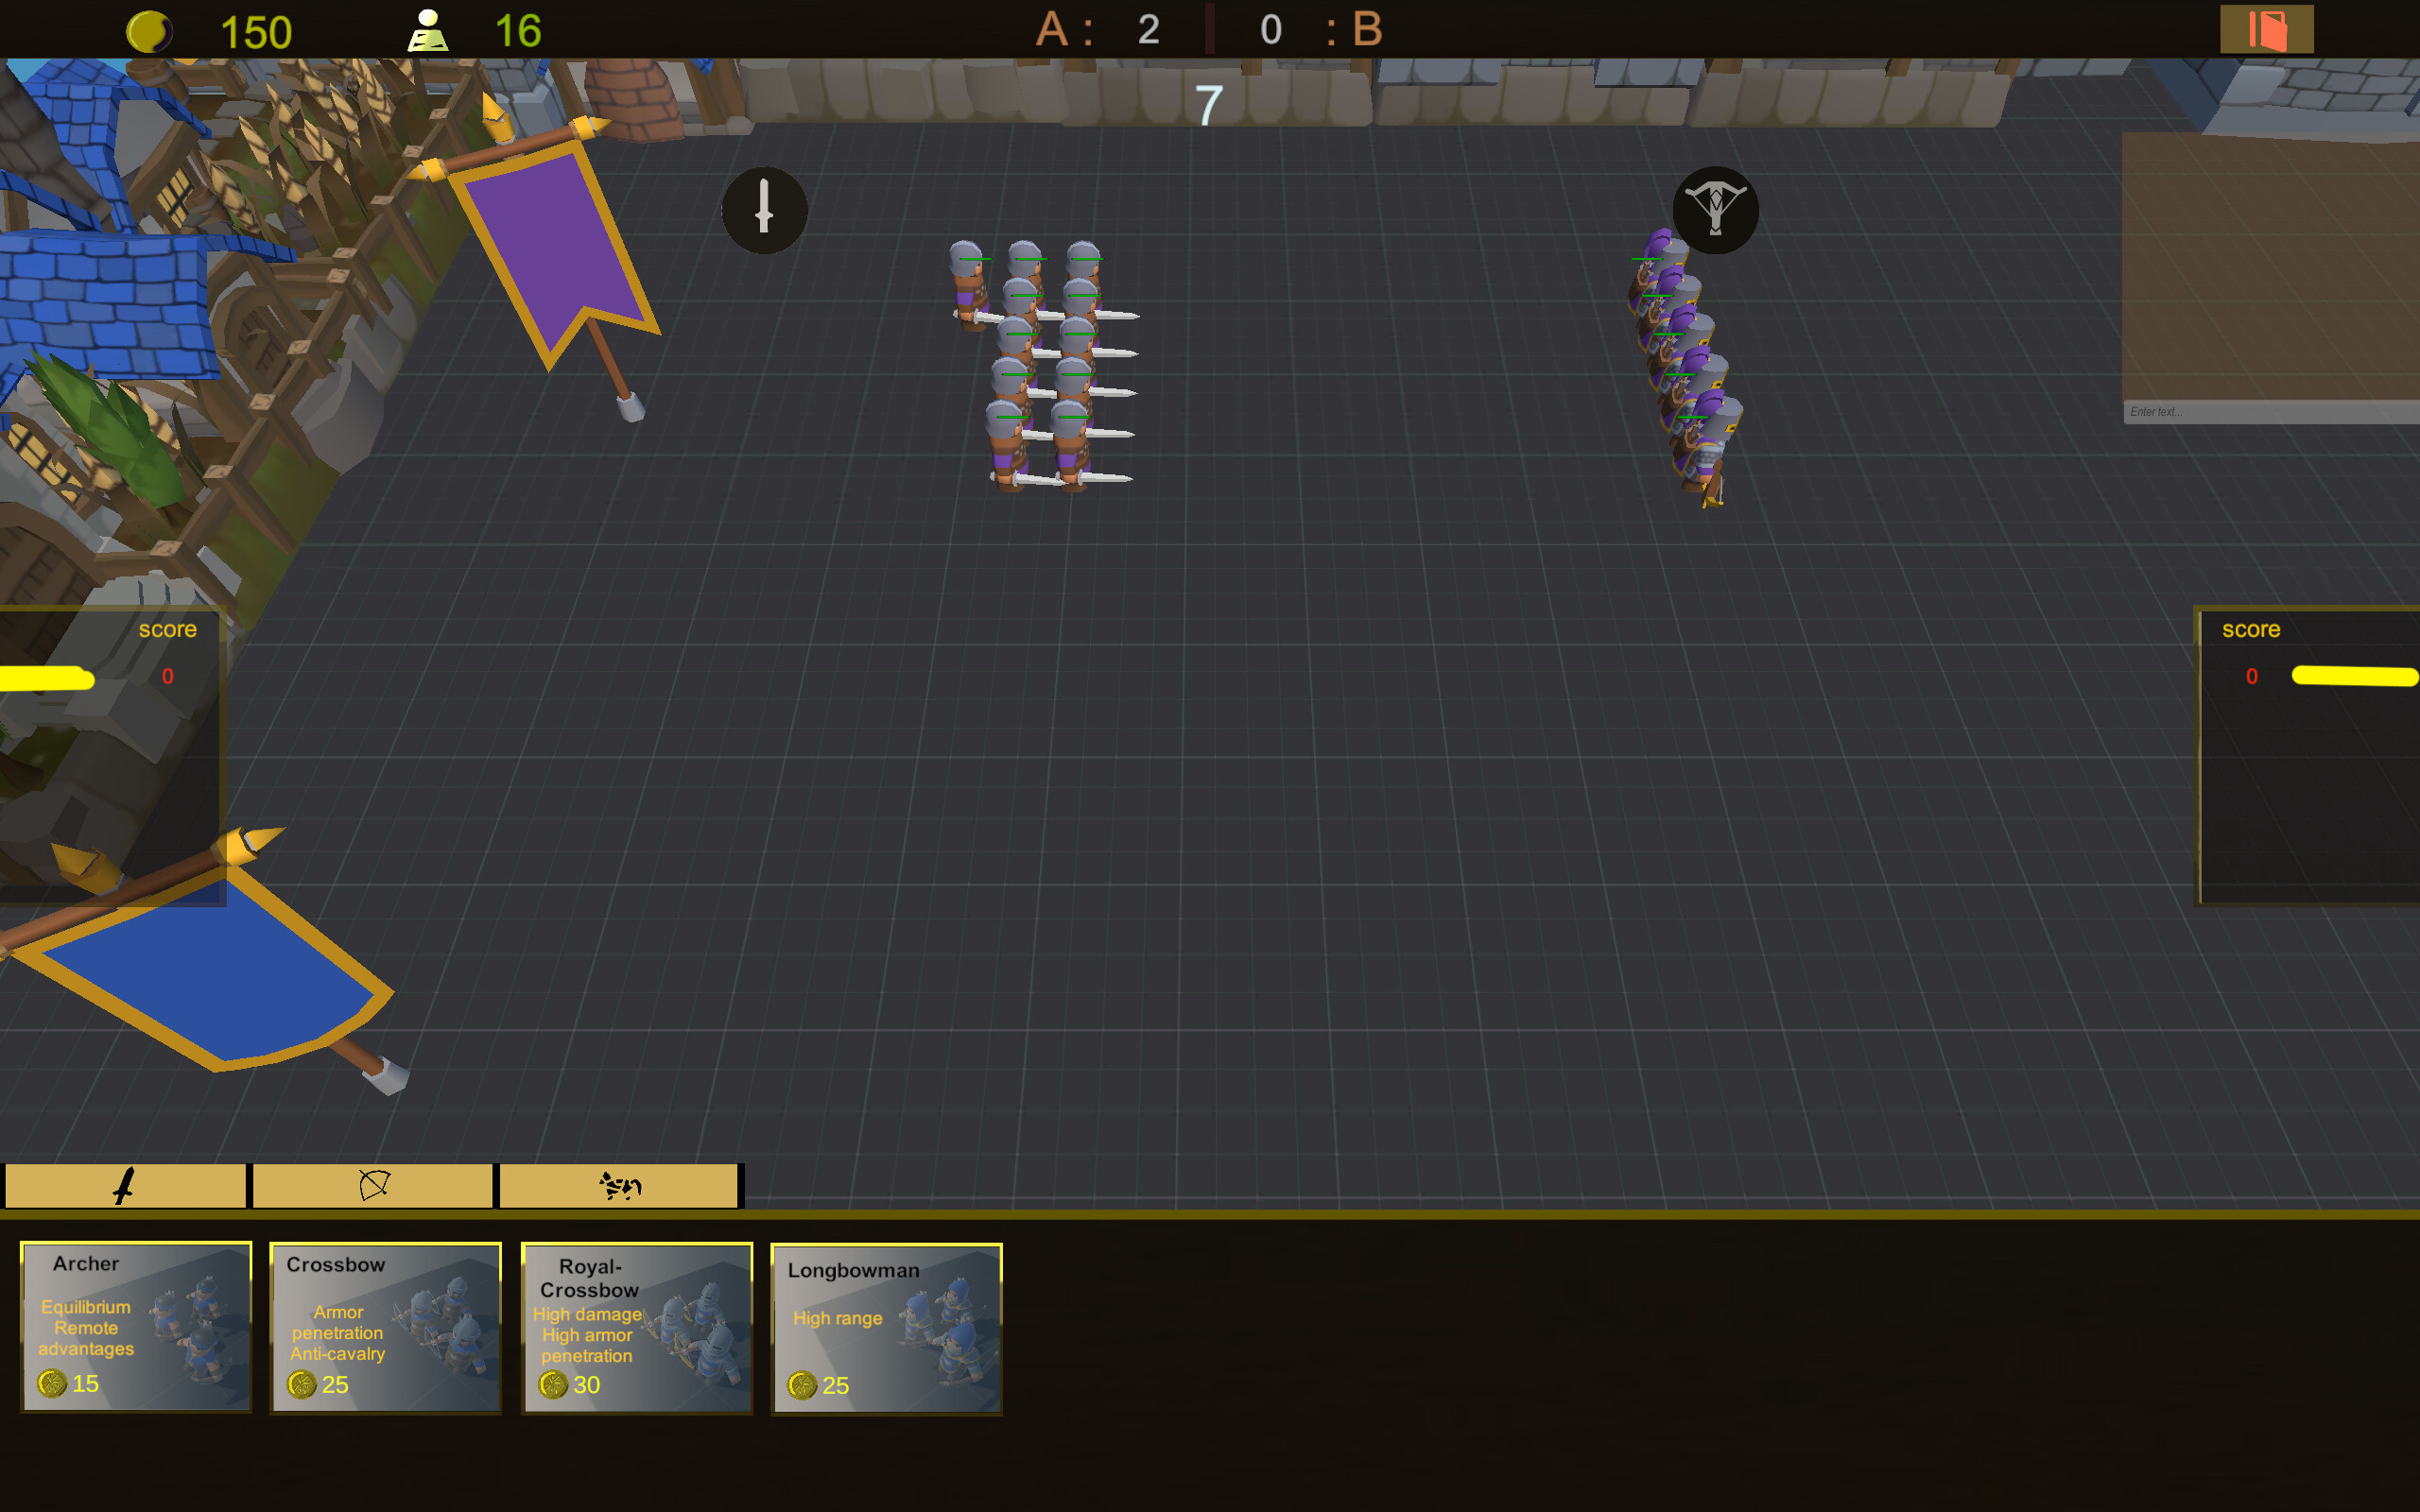Click the population figure icon next to 16
The height and width of the screenshot is (1512, 2420).
coord(428,29)
